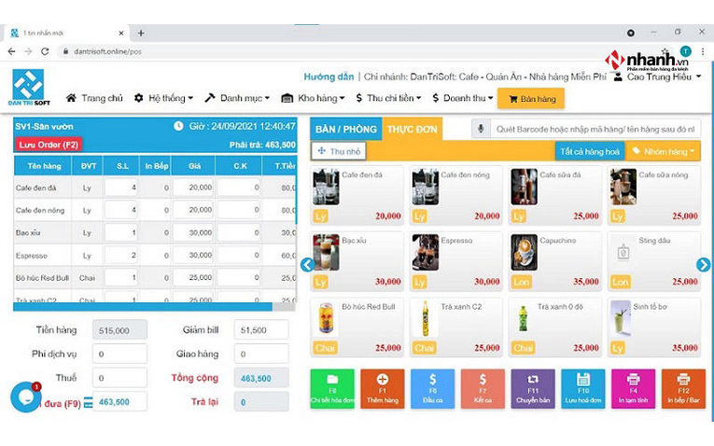Open the Hệ thống menu
Screen dimensions: 714x446
pyautogui.click(x=163, y=98)
